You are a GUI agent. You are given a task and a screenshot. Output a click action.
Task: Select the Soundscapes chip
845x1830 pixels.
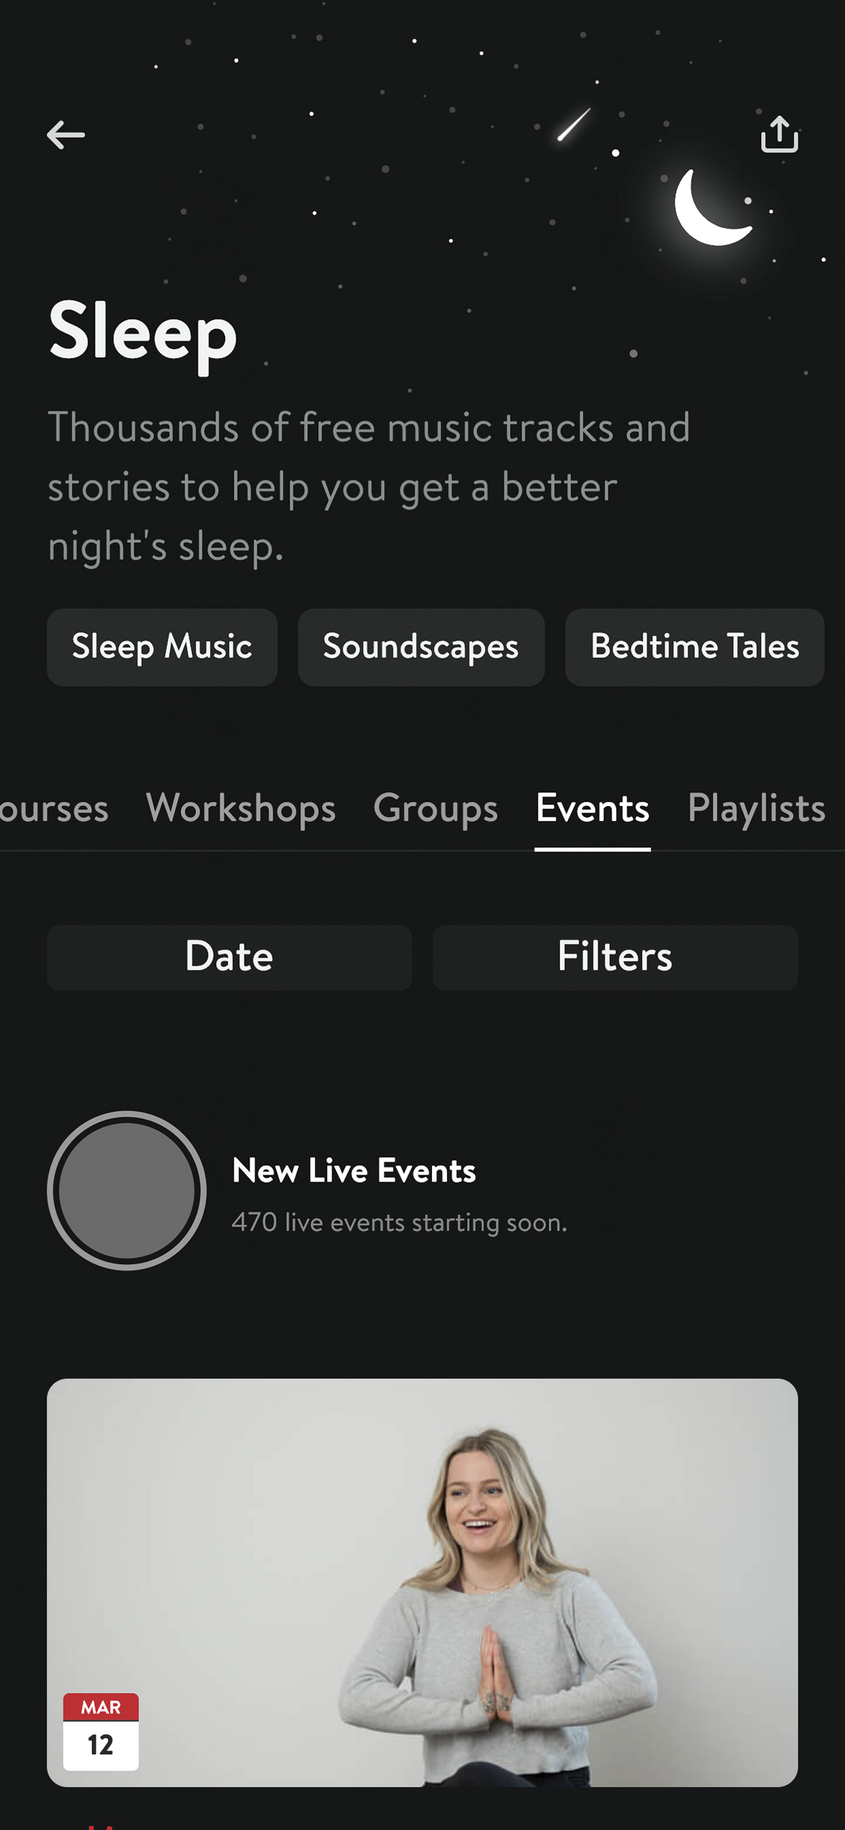[x=421, y=646]
